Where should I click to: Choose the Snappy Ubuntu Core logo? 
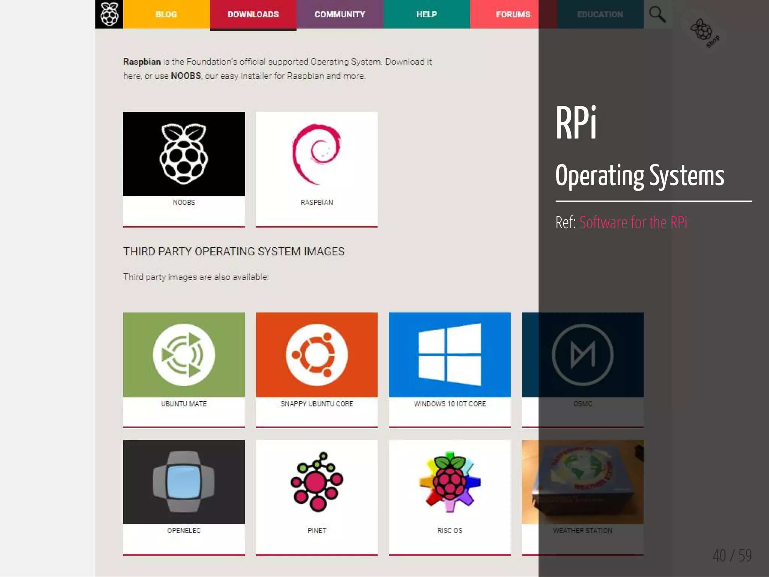tap(317, 355)
